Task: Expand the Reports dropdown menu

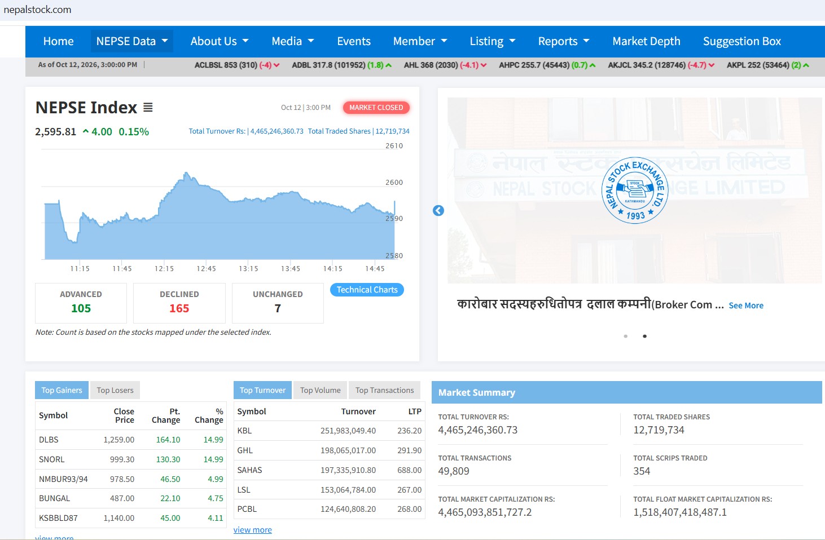Action: [564, 41]
